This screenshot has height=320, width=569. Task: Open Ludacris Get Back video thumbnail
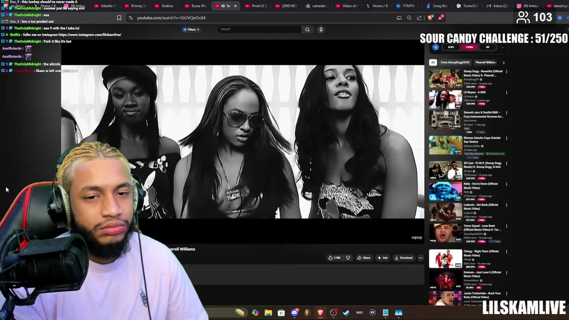[445, 212]
